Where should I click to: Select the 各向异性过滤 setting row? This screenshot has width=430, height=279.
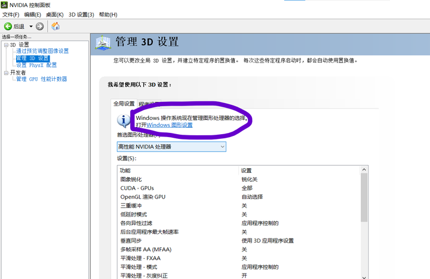tap(238, 223)
